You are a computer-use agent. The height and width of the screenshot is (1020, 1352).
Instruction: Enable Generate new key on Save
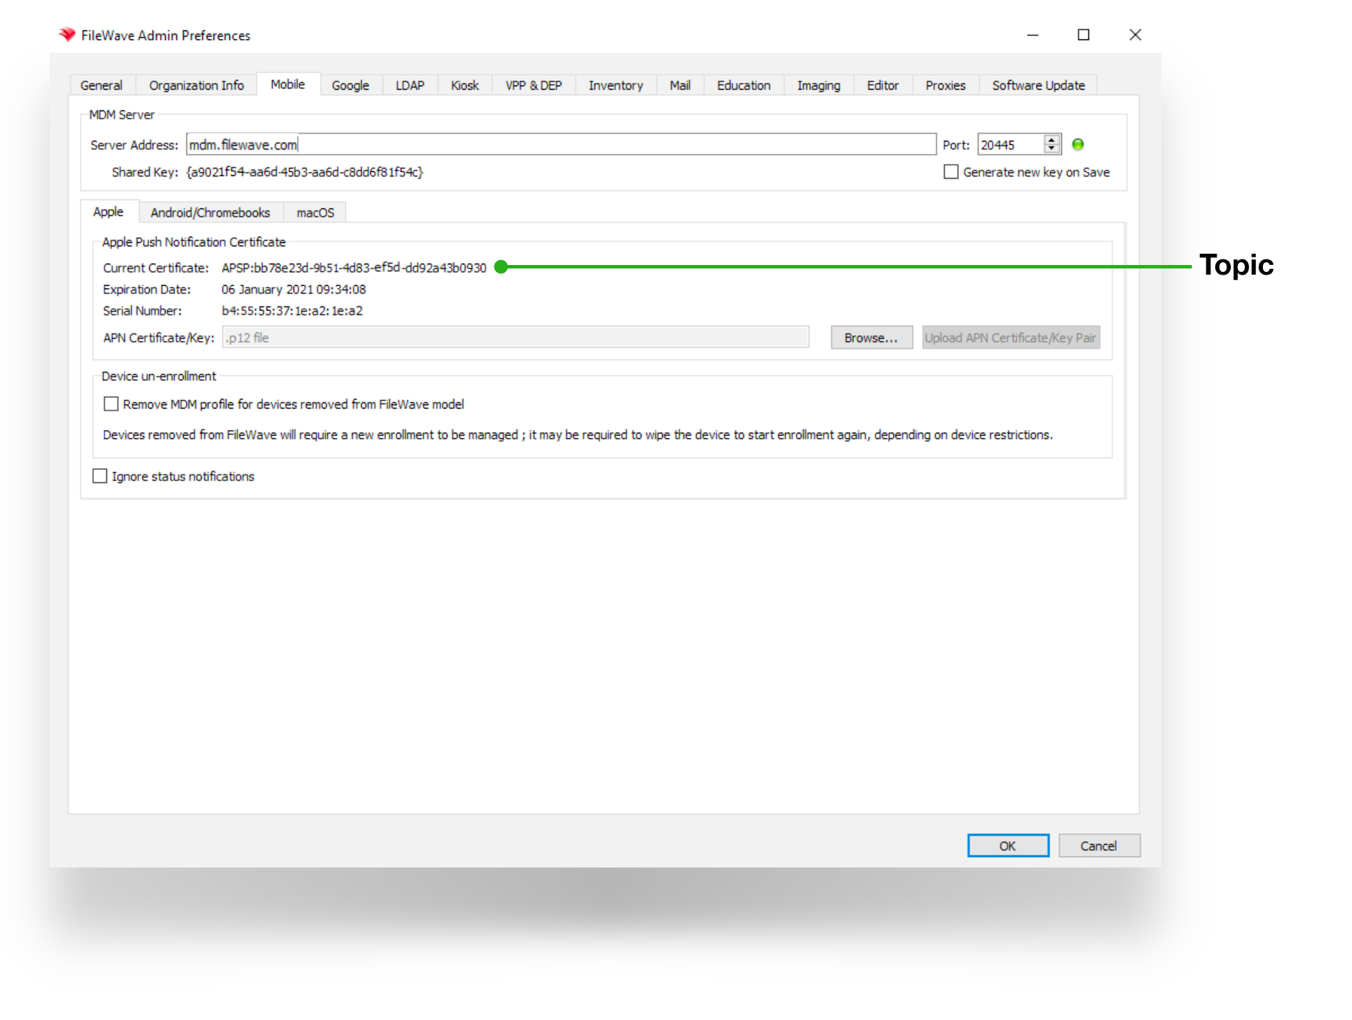click(951, 172)
